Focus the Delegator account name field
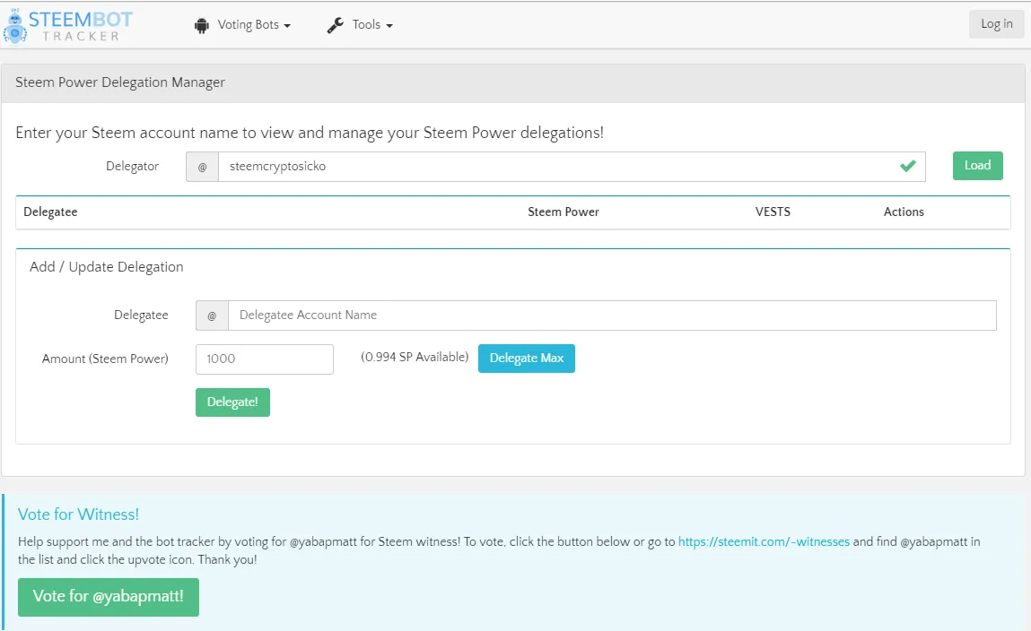 572,167
